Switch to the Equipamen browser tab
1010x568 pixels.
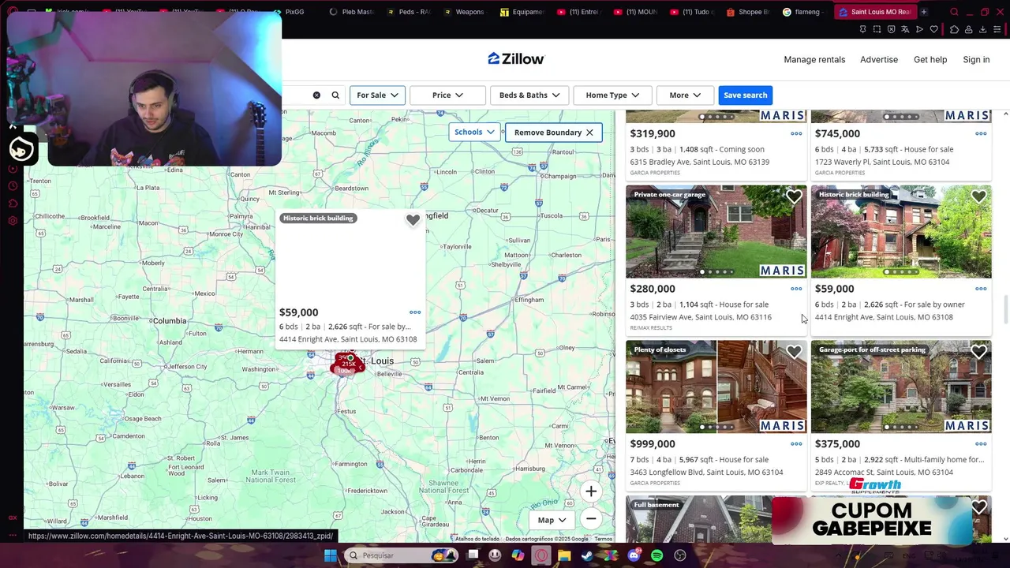522,12
